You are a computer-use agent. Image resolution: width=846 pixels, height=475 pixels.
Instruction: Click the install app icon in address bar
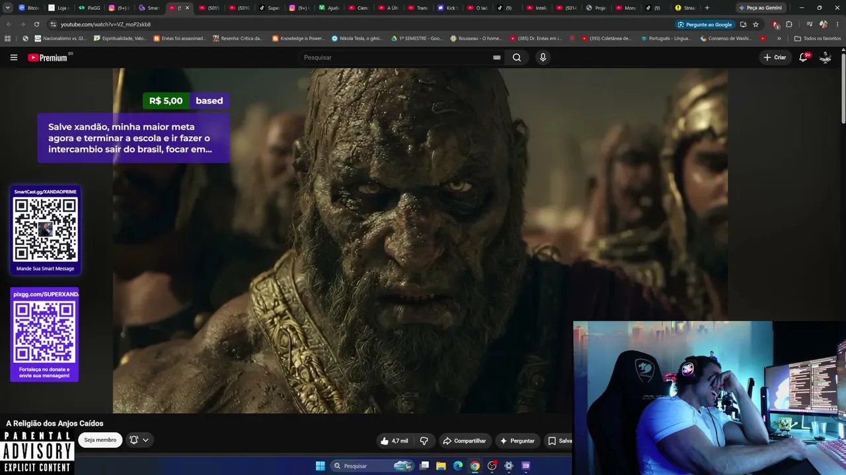click(744, 24)
